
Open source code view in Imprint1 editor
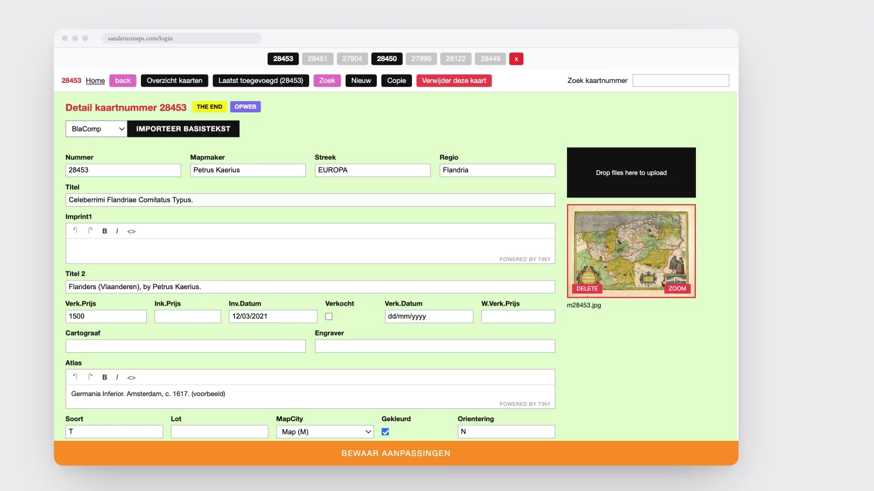(x=132, y=231)
